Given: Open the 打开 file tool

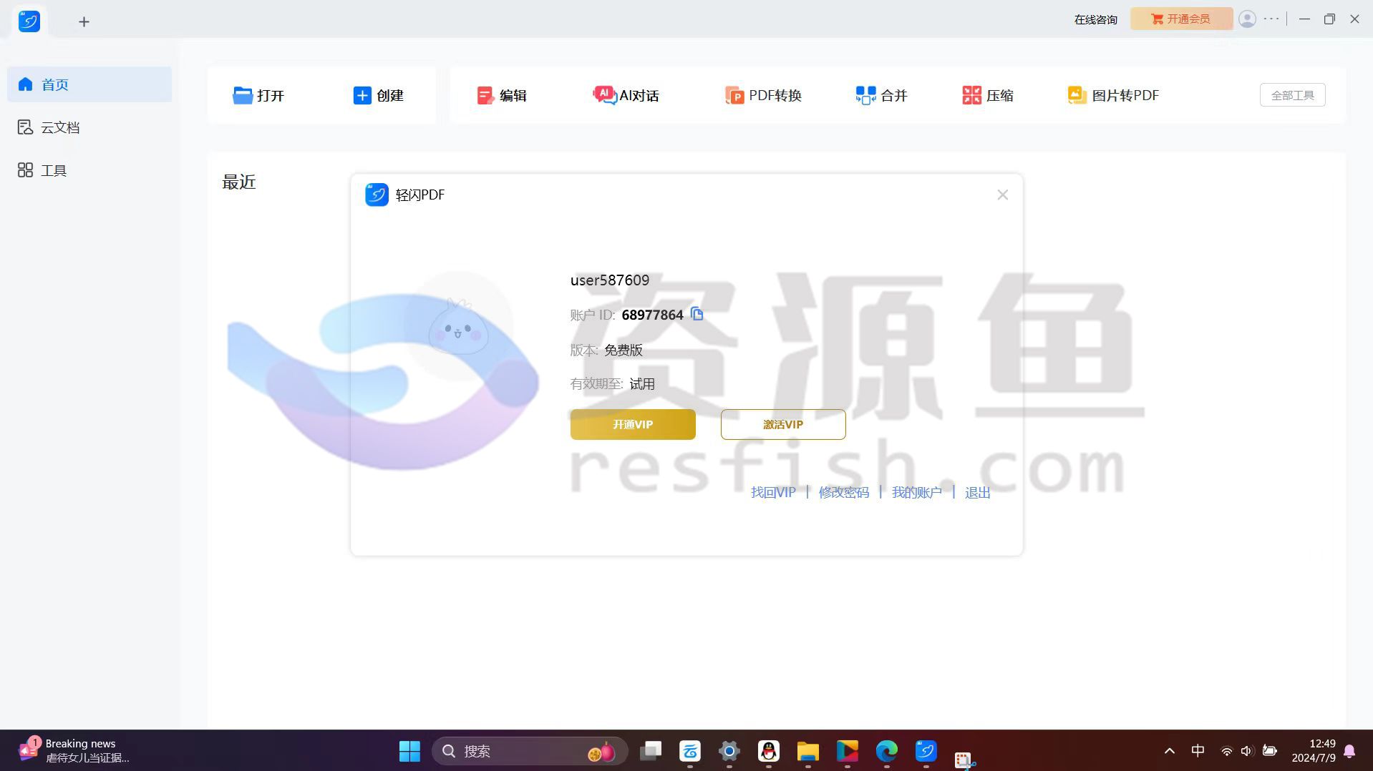Looking at the screenshot, I should (258, 95).
